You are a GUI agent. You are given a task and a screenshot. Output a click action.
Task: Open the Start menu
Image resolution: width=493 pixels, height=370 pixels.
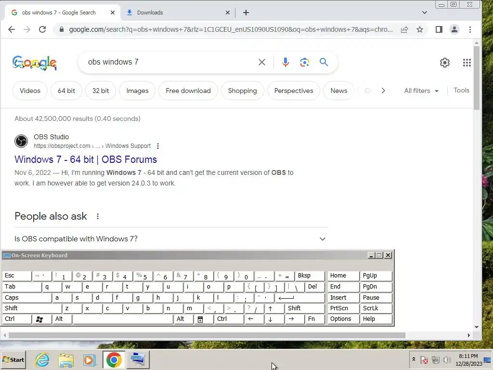(x=13, y=359)
